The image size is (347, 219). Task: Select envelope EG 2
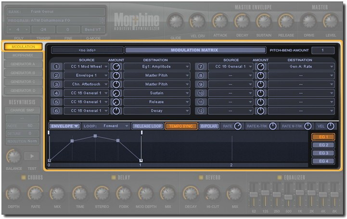(323, 145)
